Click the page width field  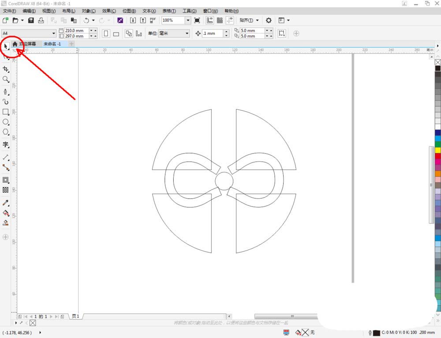[x=76, y=30]
